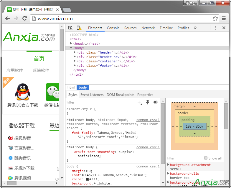Click the Baidu video icon

(11, 148)
